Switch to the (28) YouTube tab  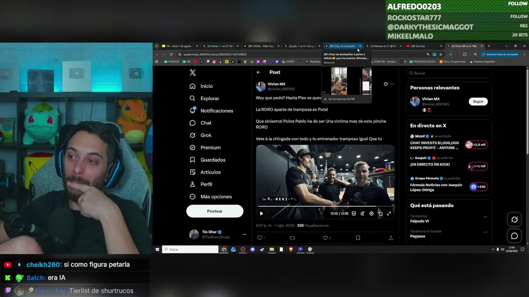(x=424, y=46)
